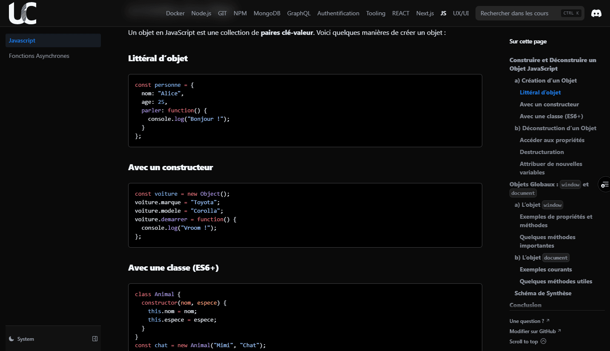Click the 'Scroll to top' button

click(527, 341)
